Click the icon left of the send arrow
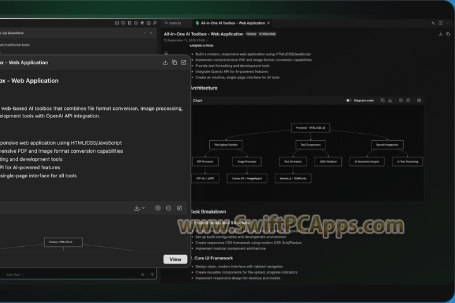Image resolution: width=455 pixels, height=303 pixels. (x=143, y=275)
